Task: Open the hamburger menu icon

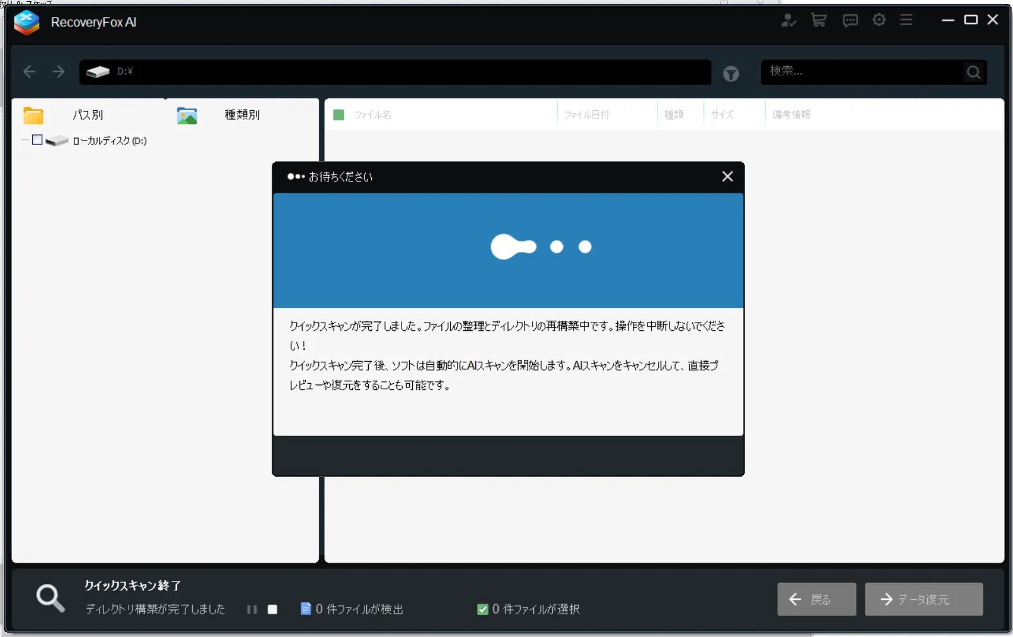Action: (x=906, y=20)
